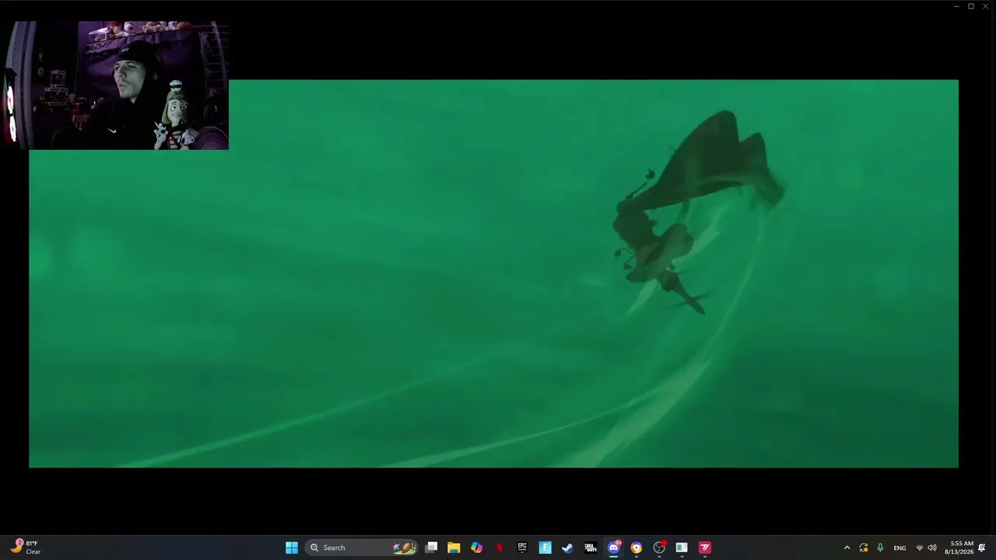Screen dimensions: 996x560
Task: Launch Epic Games Launcher from the taskbar
Action: coord(522,548)
